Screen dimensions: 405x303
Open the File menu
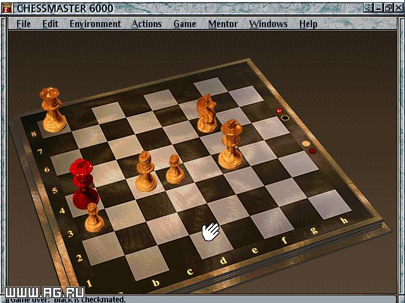point(23,24)
